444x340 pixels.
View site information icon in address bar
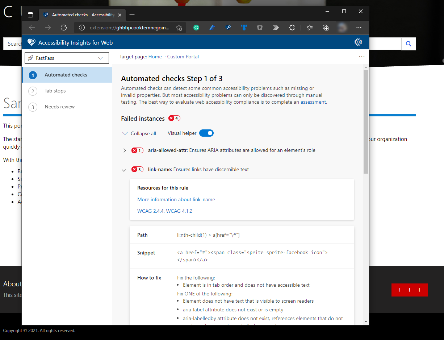[82, 28]
